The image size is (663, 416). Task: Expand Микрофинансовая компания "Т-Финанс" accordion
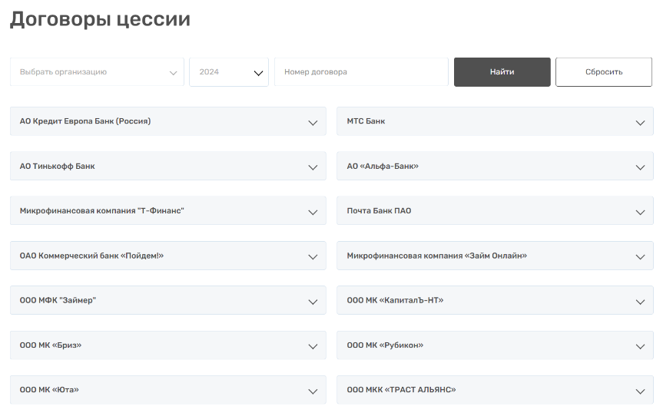167,211
